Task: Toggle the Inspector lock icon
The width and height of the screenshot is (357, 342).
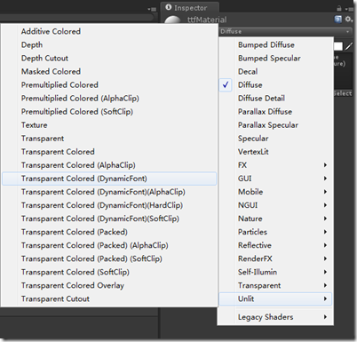Action: click(x=339, y=8)
